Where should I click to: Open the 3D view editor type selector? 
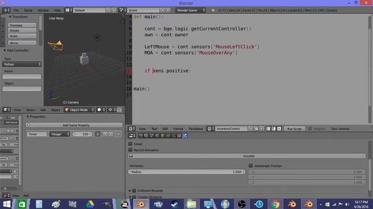6,110
